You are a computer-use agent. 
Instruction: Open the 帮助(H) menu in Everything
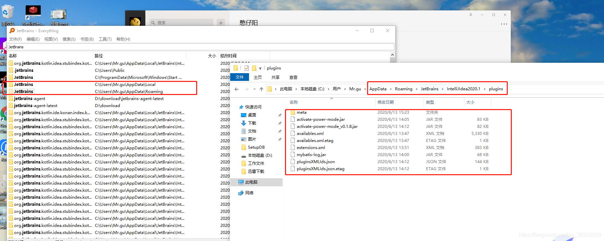(123, 39)
